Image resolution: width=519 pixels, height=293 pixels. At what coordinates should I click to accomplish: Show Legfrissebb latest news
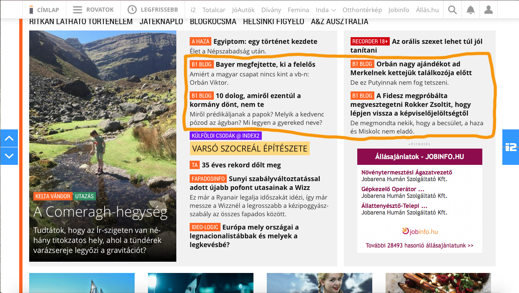pyautogui.click(x=153, y=10)
